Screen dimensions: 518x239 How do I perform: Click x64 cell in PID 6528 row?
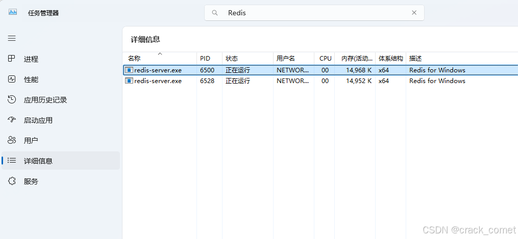click(x=384, y=81)
